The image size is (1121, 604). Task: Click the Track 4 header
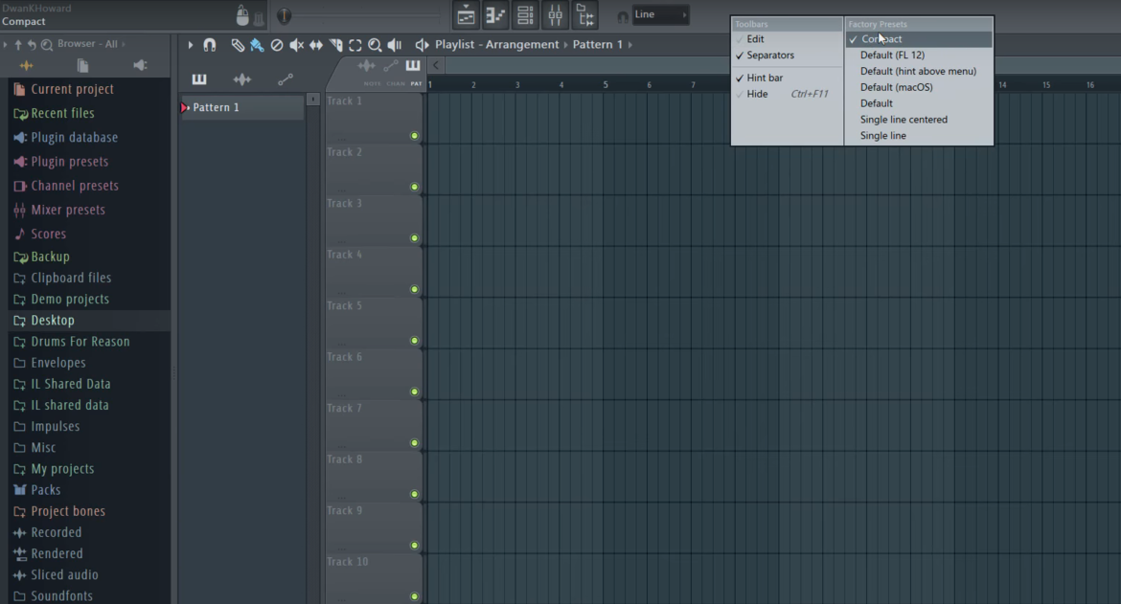pos(374,272)
